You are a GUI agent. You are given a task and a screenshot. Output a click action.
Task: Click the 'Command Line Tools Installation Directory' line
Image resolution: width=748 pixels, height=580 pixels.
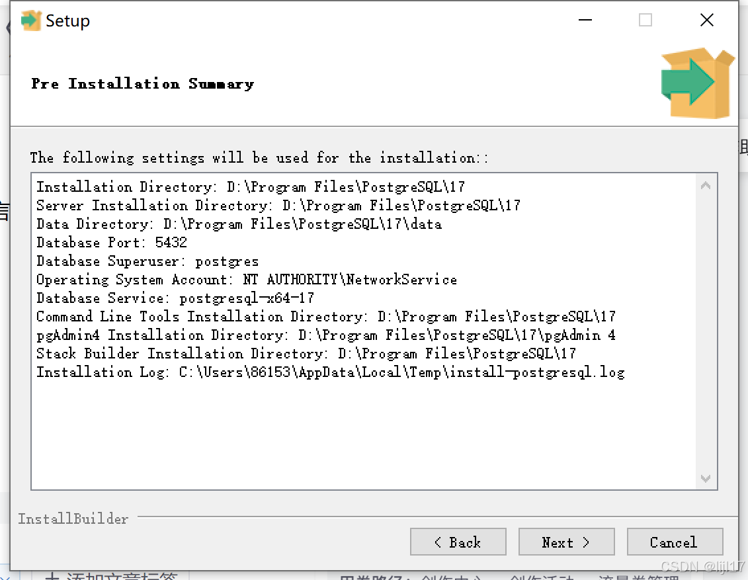[326, 316]
